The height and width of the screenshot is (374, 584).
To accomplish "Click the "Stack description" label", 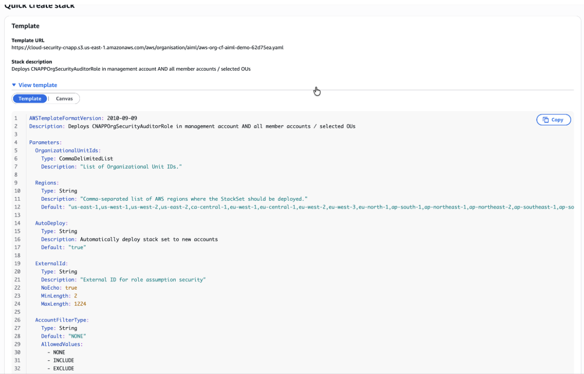I will pos(32,62).
